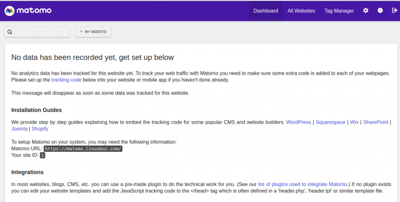The image size is (400, 202).
Task: Open list of plugins used to integrate Matomo
Action: click(302, 184)
